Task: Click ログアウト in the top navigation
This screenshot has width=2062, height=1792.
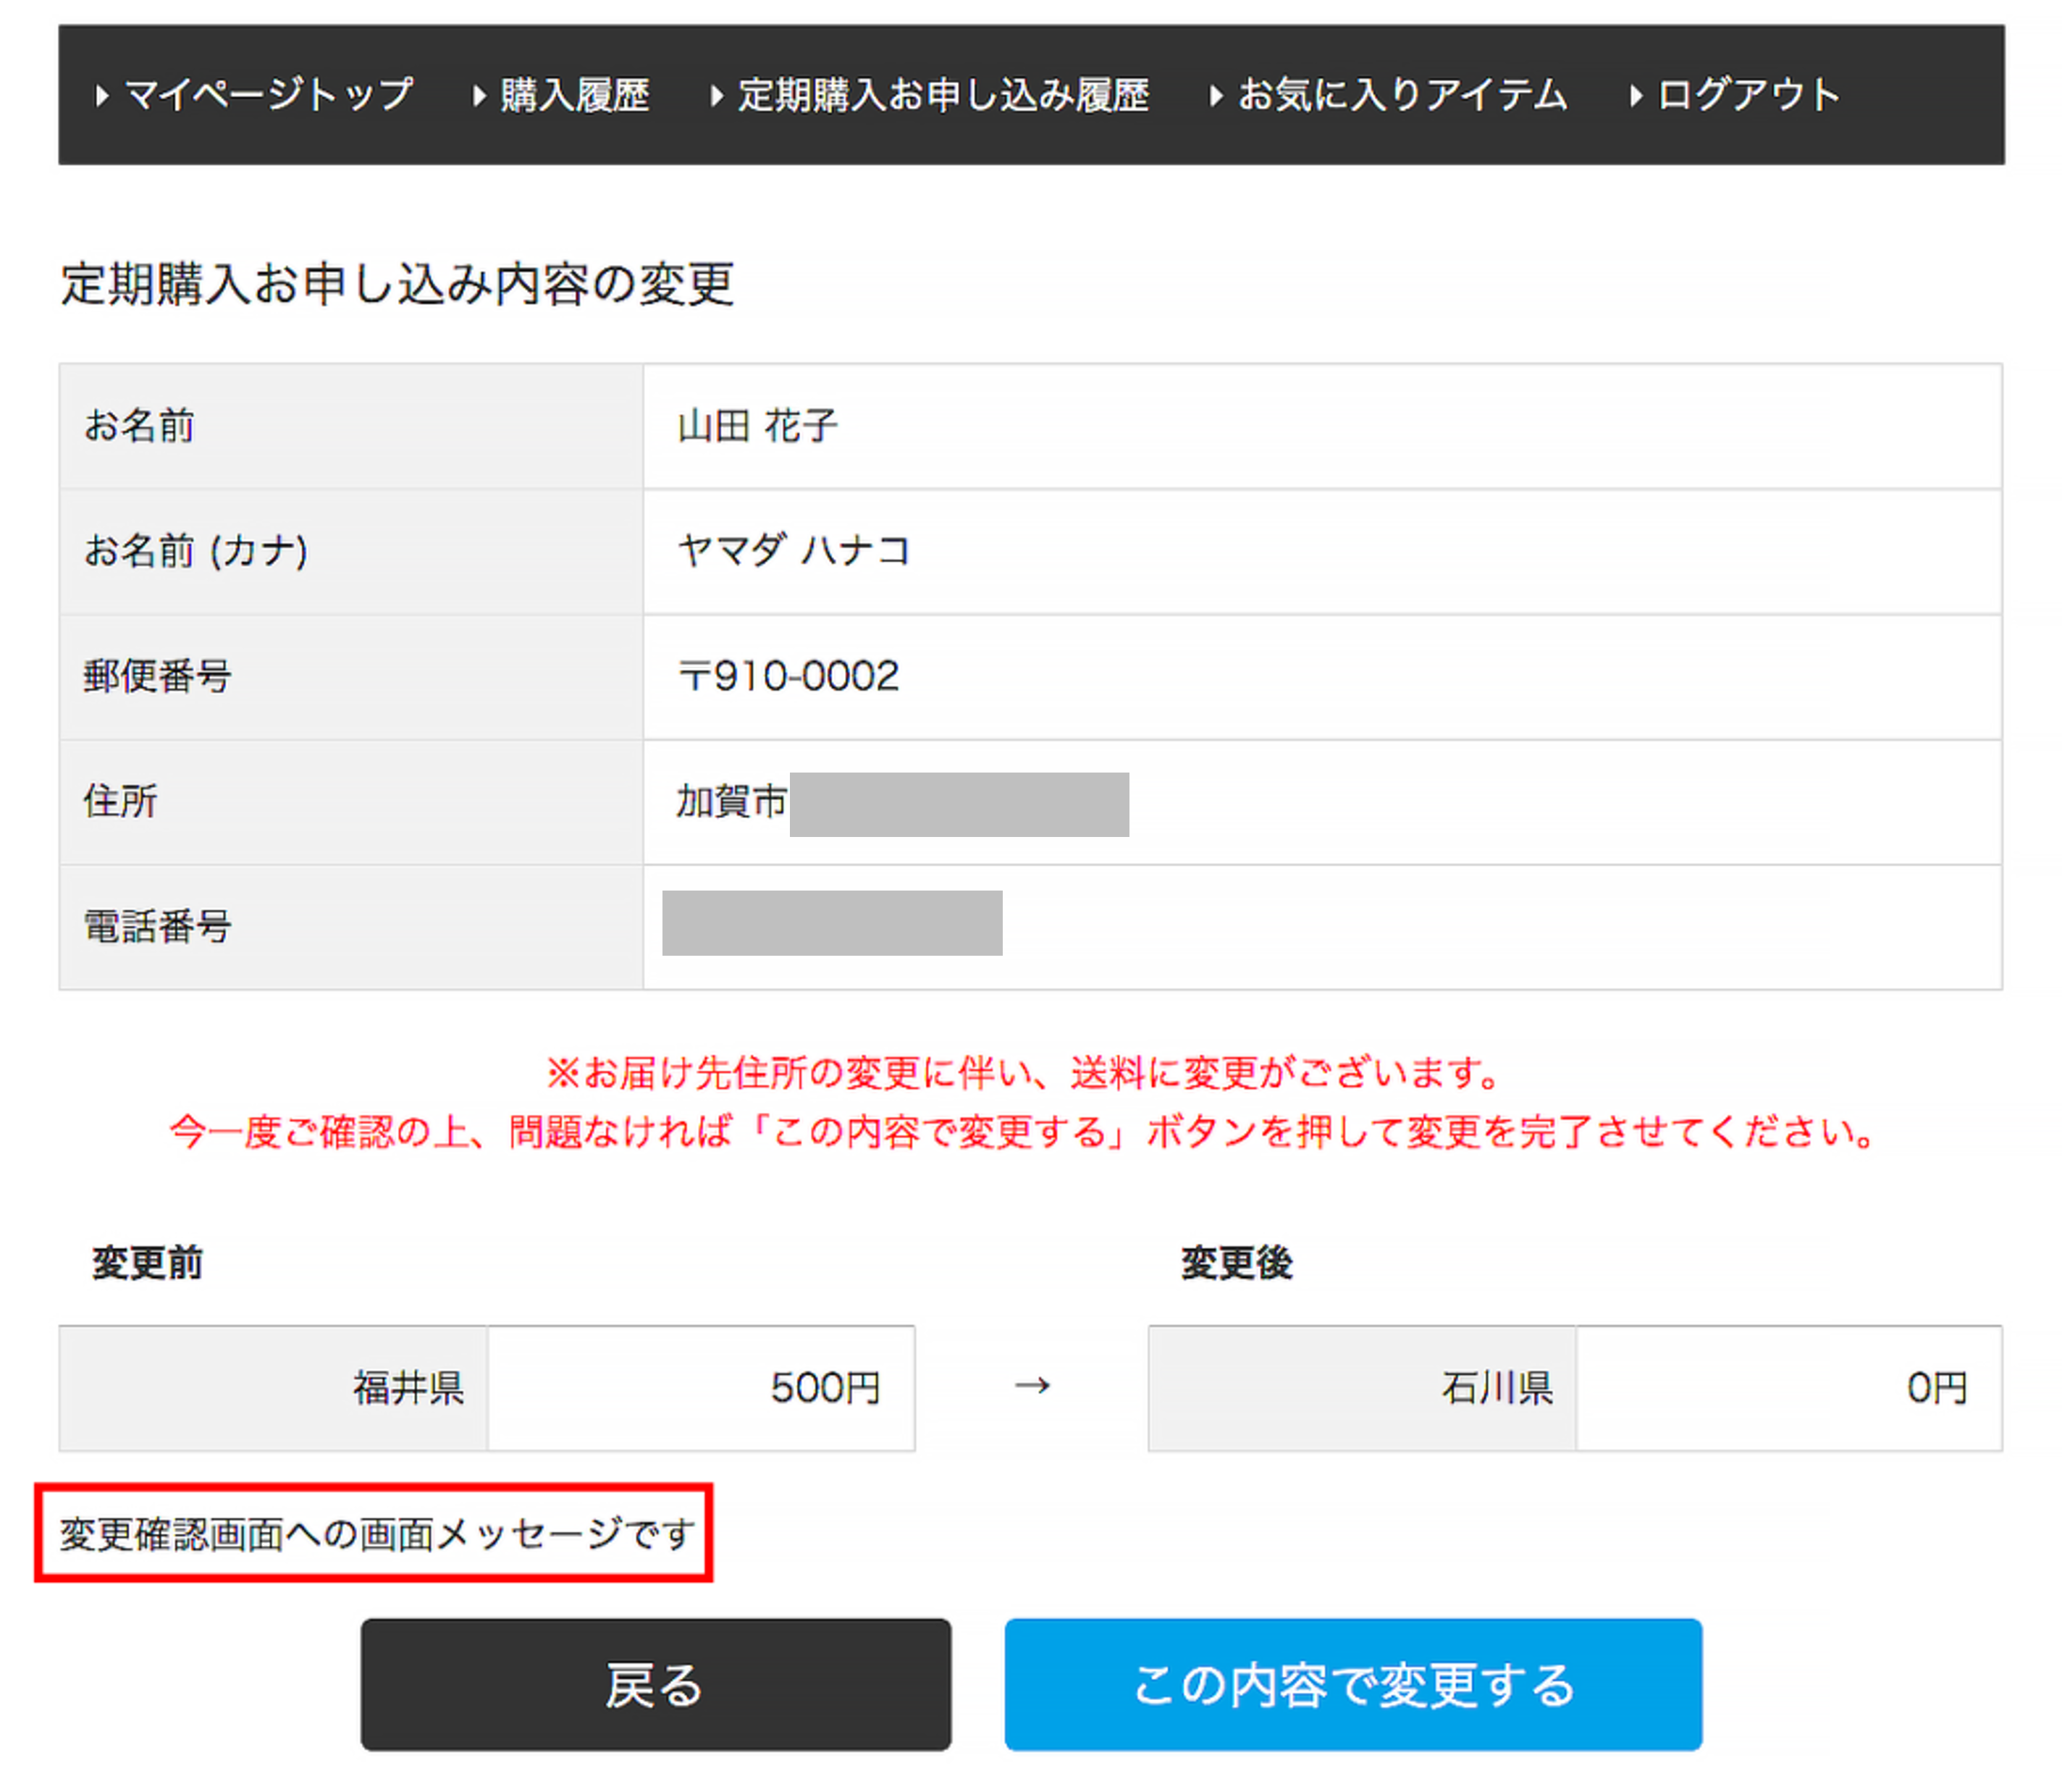Action: tap(1747, 95)
